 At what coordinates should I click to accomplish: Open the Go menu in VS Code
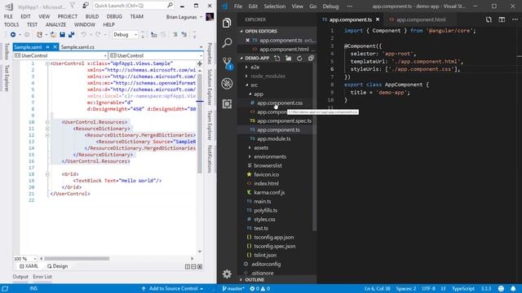tap(313, 7)
